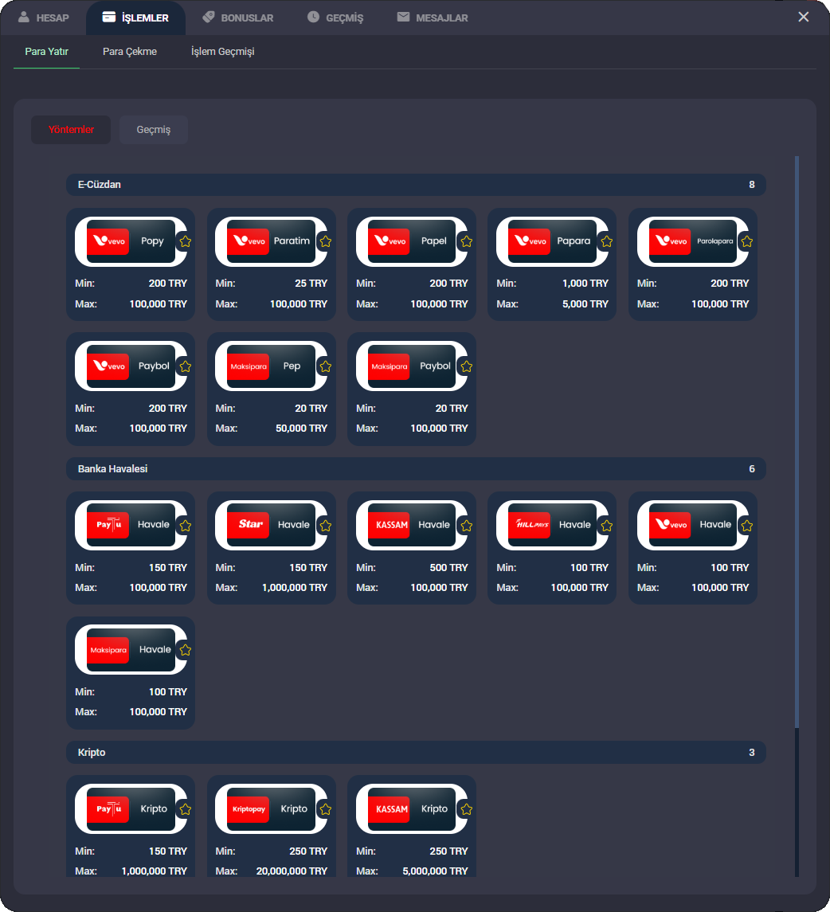Favorite the Vevo Popy payment method star
The height and width of the screenshot is (912, 830).
point(185,241)
